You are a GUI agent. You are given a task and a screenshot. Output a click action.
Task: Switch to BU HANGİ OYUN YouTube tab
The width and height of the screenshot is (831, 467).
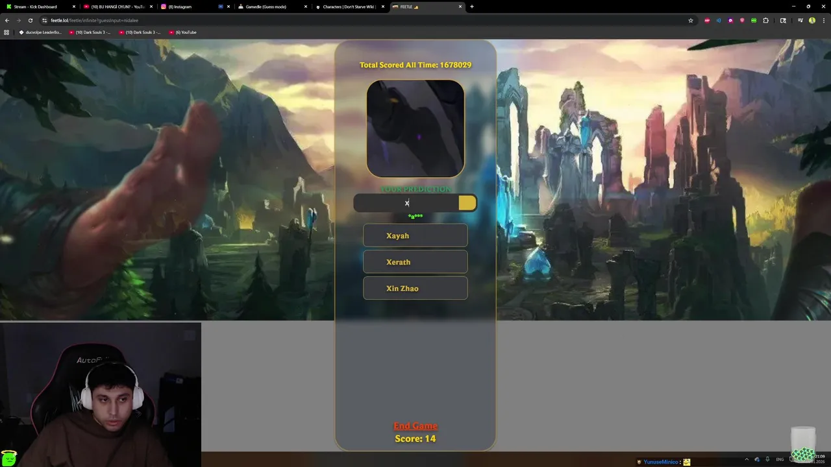coord(117,6)
